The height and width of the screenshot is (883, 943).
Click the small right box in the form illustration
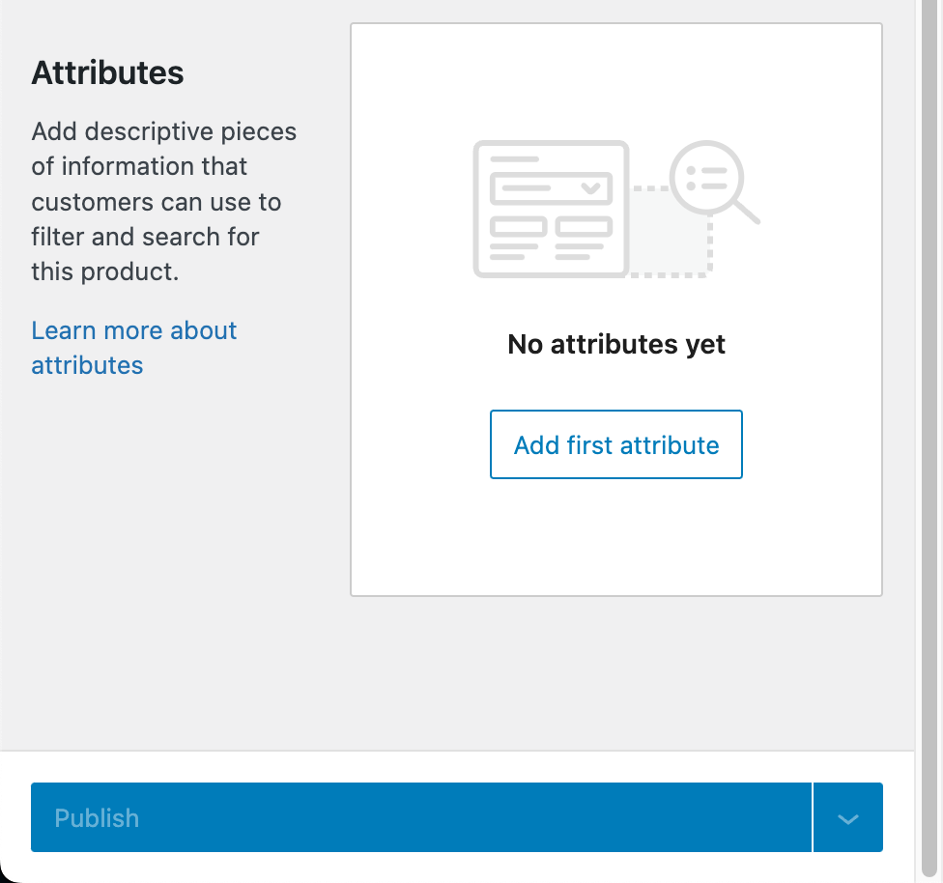[584, 227]
